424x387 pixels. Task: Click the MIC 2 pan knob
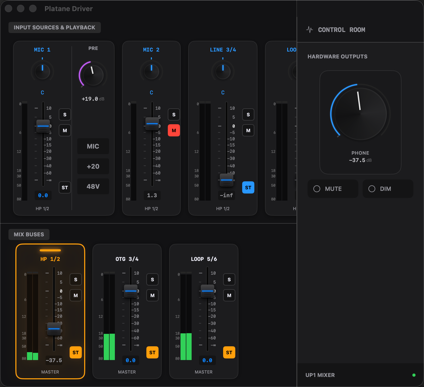click(x=151, y=71)
